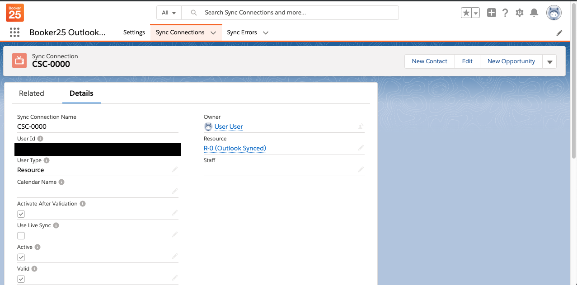This screenshot has height=285, width=577.
Task: Open the Settings navigation tab
Action: point(134,33)
